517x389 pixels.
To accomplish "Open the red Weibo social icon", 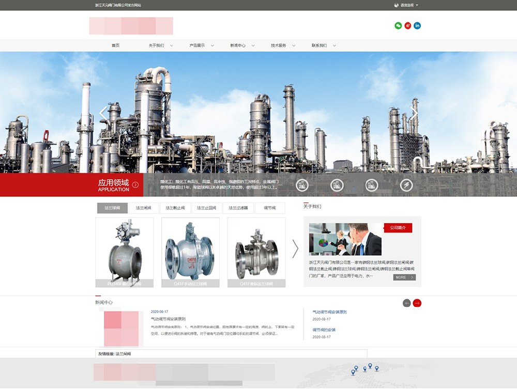I will coord(408,26).
